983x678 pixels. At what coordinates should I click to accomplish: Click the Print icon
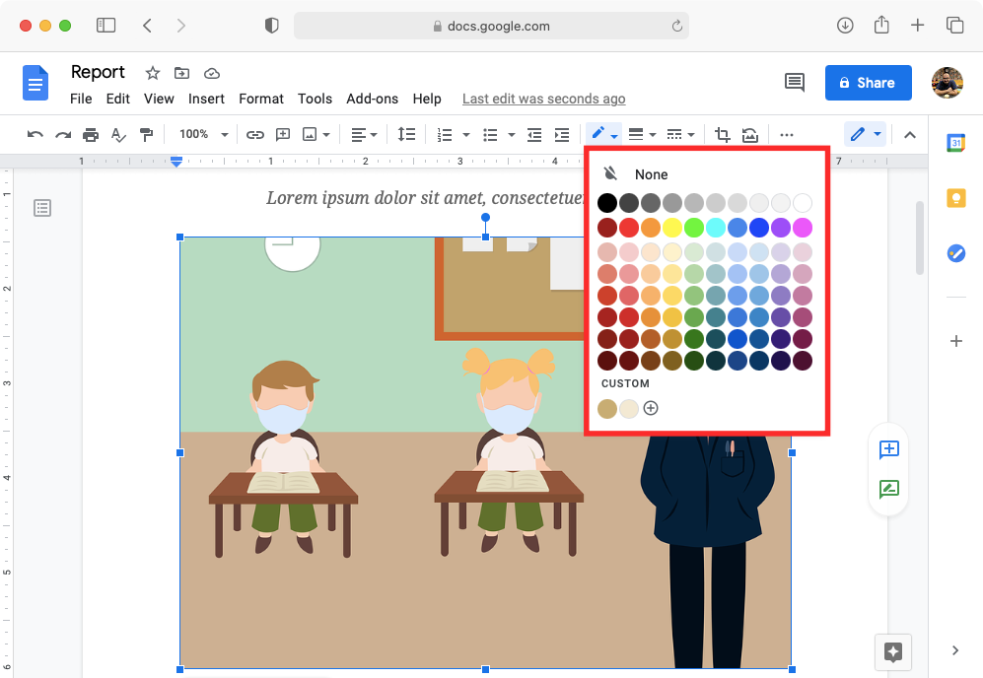(x=90, y=134)
